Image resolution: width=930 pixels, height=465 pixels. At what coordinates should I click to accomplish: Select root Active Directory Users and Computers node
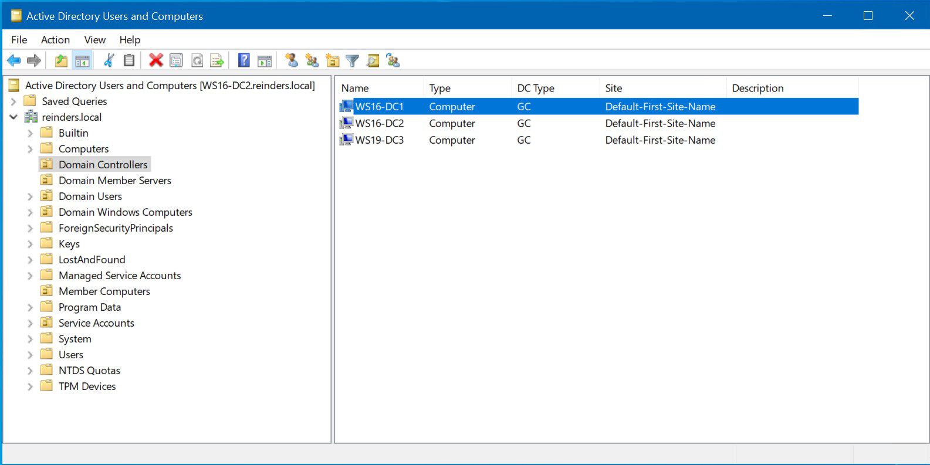pyautogui.click(x=170, y=86)
